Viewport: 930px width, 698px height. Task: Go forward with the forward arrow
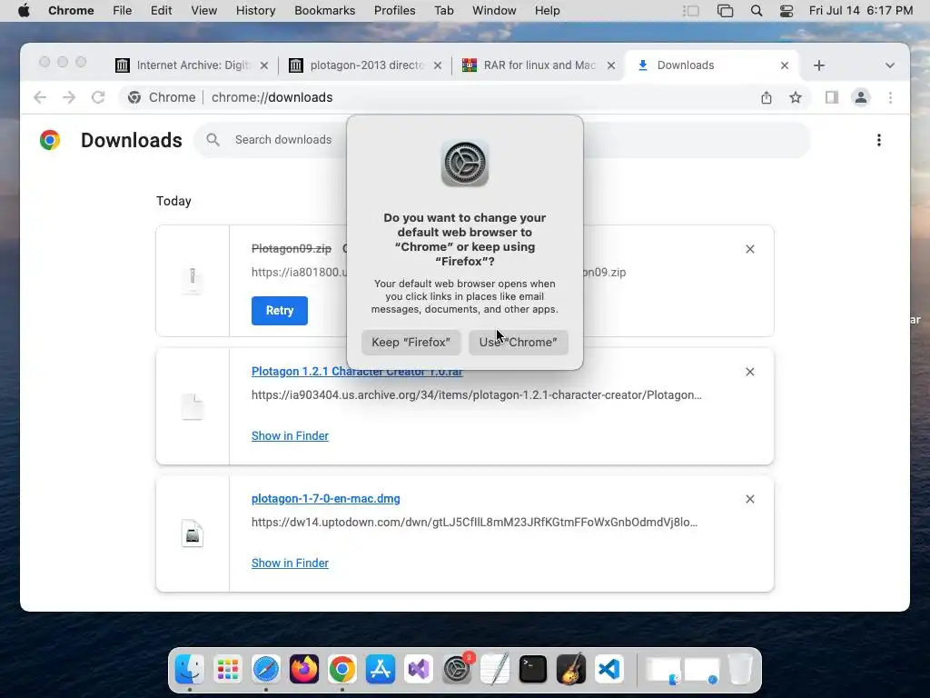point(69,97)
